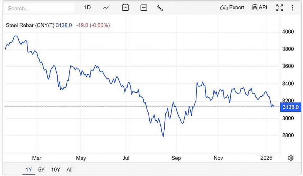The image size is (303, 176).
Task: Click the Steel Rebar (CNY/T) series label
Action: tap(30, 25)
